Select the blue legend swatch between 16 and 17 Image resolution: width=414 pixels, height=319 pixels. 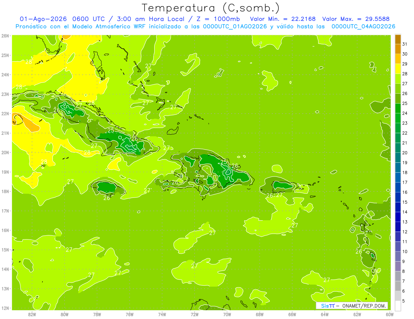point(398,187)
